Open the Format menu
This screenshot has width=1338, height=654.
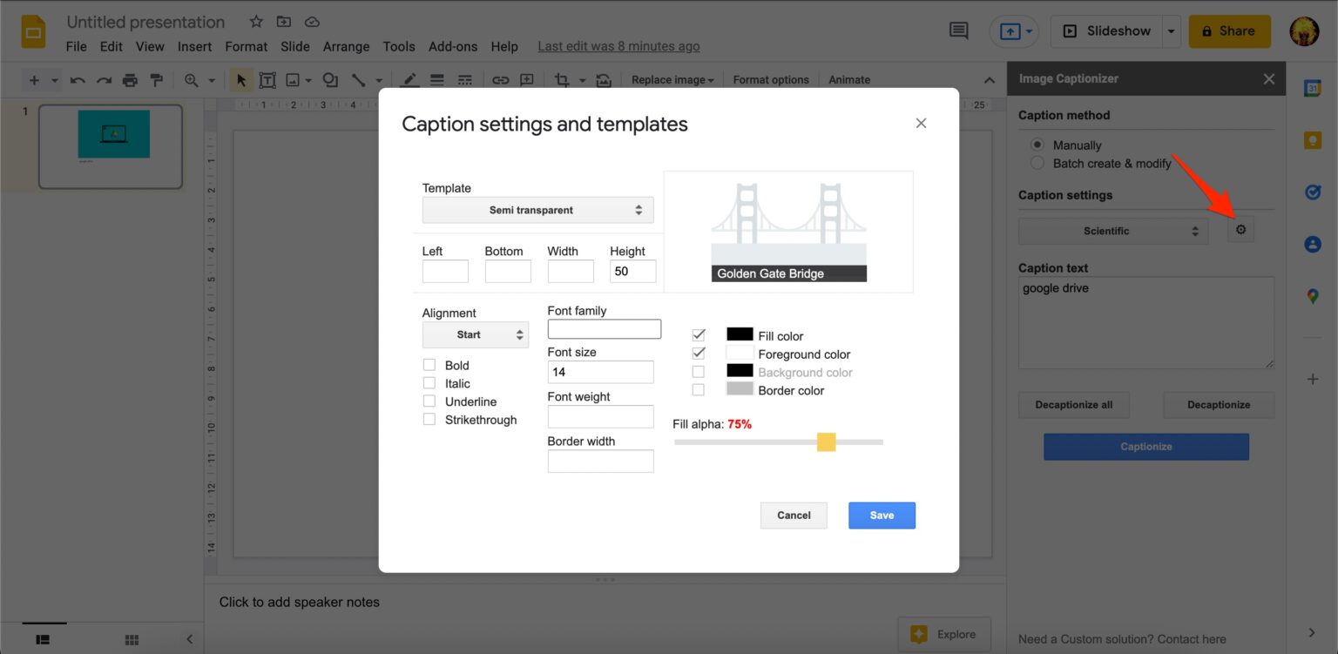246,46
